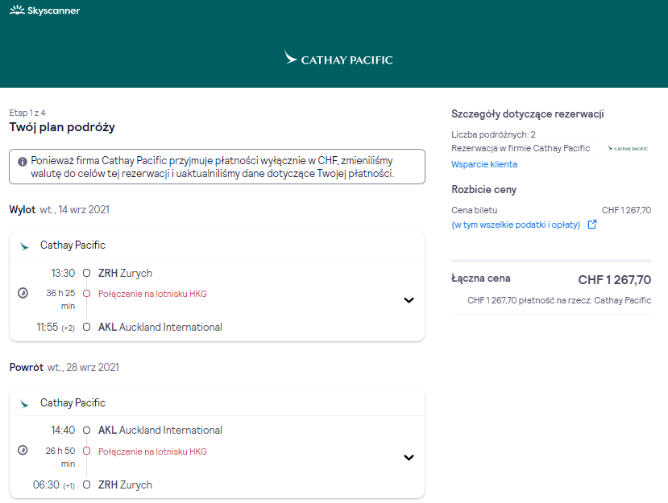The image size is (668, 503).
Task: Expand the return AKL to ZRH flight details
Action: click(x=409, y=457)
